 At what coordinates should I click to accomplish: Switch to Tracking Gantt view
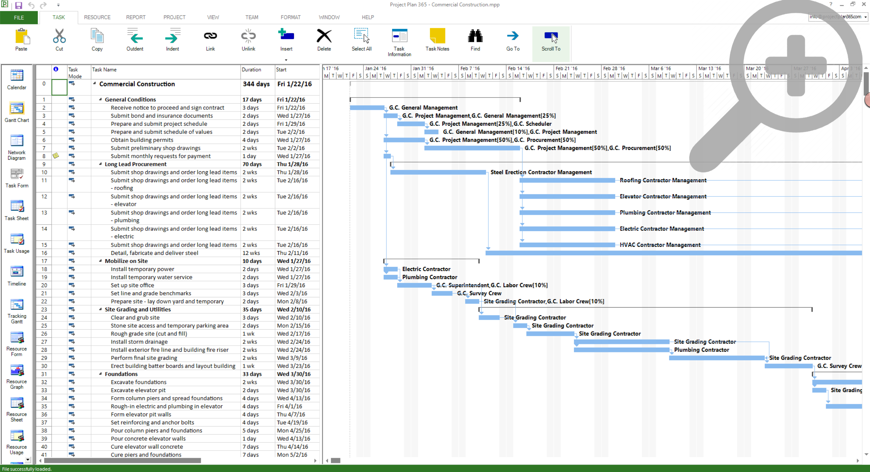point(16,311)
